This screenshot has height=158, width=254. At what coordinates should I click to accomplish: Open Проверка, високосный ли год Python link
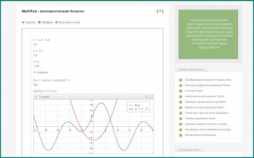pyautogui.click(x=206, y=102)
